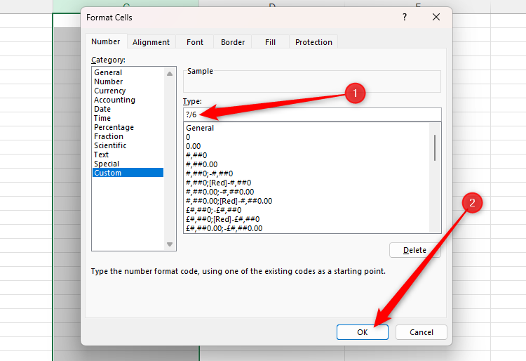Select the Custom category
526x361 pixels.
(x=108, y=173)
